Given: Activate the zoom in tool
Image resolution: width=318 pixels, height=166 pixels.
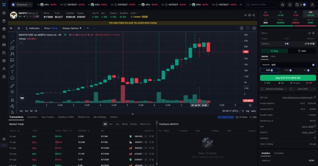Looking at the screenshot, I should pos(12,92).
